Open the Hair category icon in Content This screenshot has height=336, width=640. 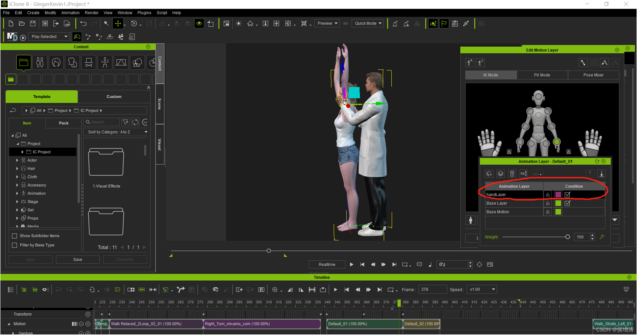56,63
